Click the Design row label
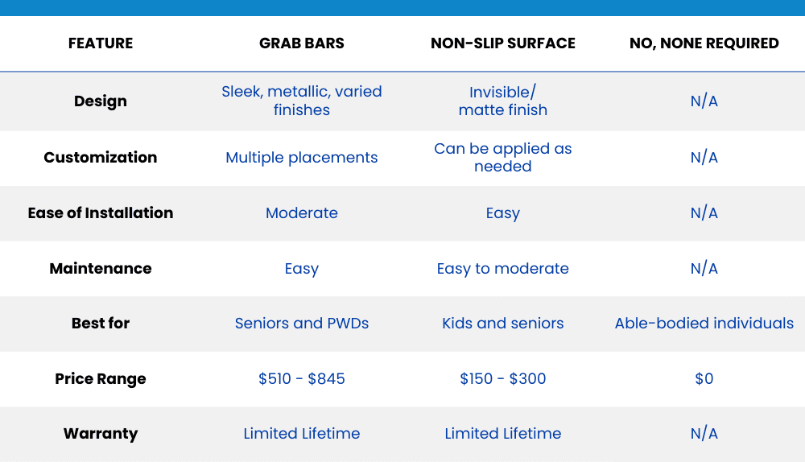The width and height of the screenshot is (805, 462). tap(101, 101)
